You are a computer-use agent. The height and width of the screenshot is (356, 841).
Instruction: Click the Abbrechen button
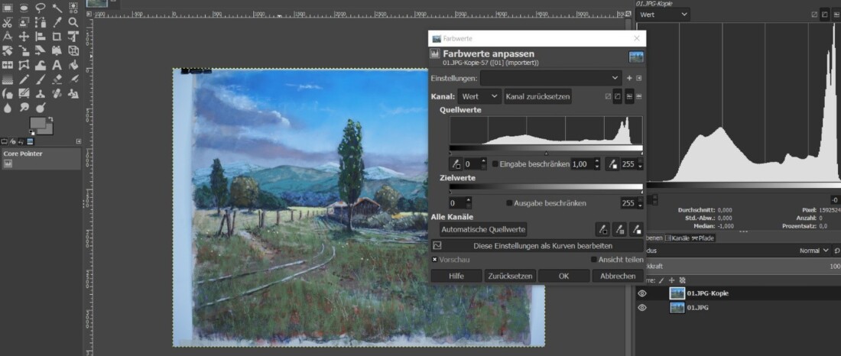tap(617, 276)
